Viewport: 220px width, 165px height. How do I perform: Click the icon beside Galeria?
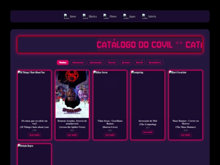tap(145, 16)
